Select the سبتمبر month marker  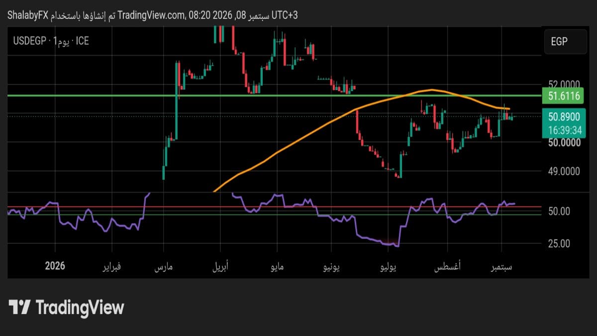pyautogui.click(x=502, y=267)
